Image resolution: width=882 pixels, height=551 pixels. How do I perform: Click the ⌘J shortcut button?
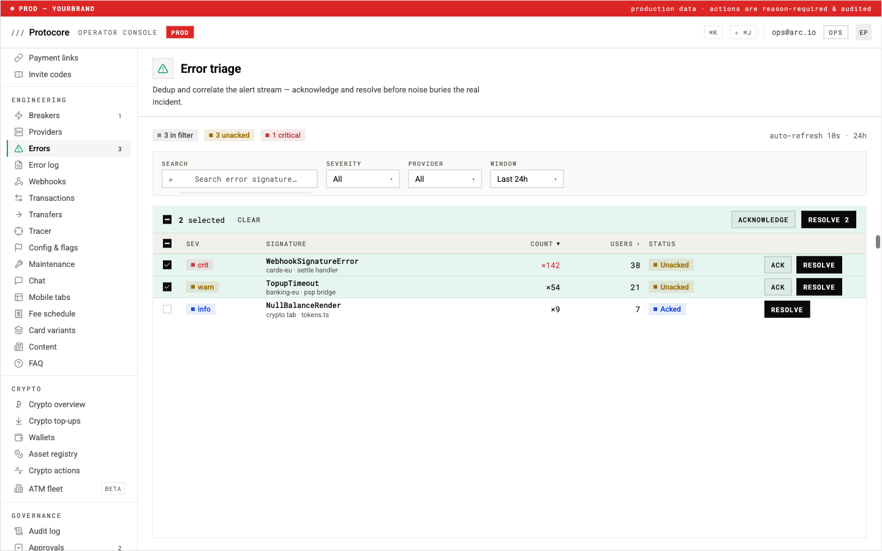[743, 32]
